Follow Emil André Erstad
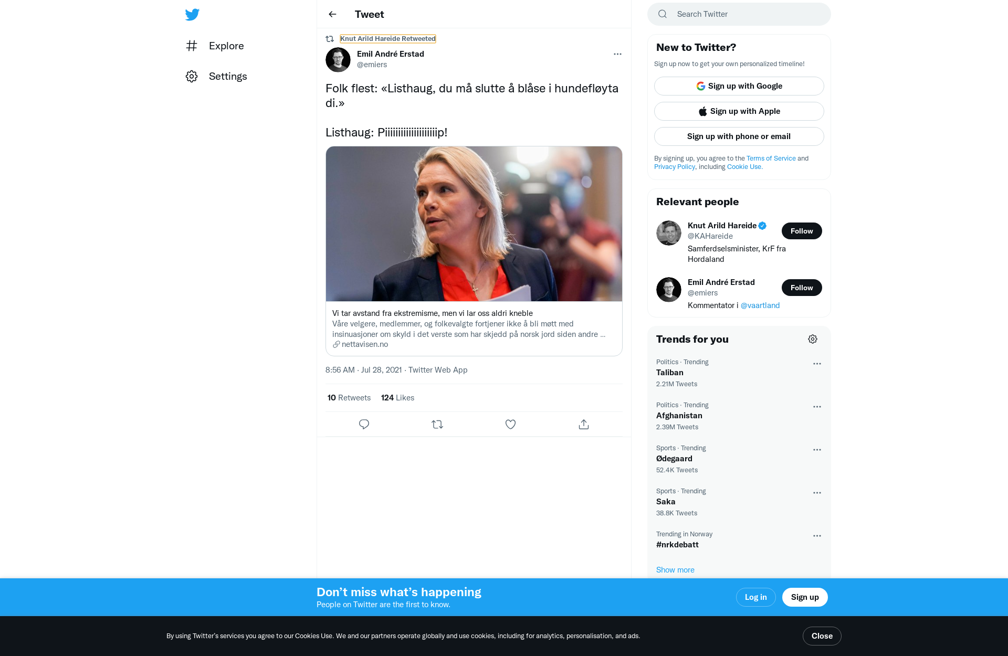The image size is (1008, 656). coord(801,288)
